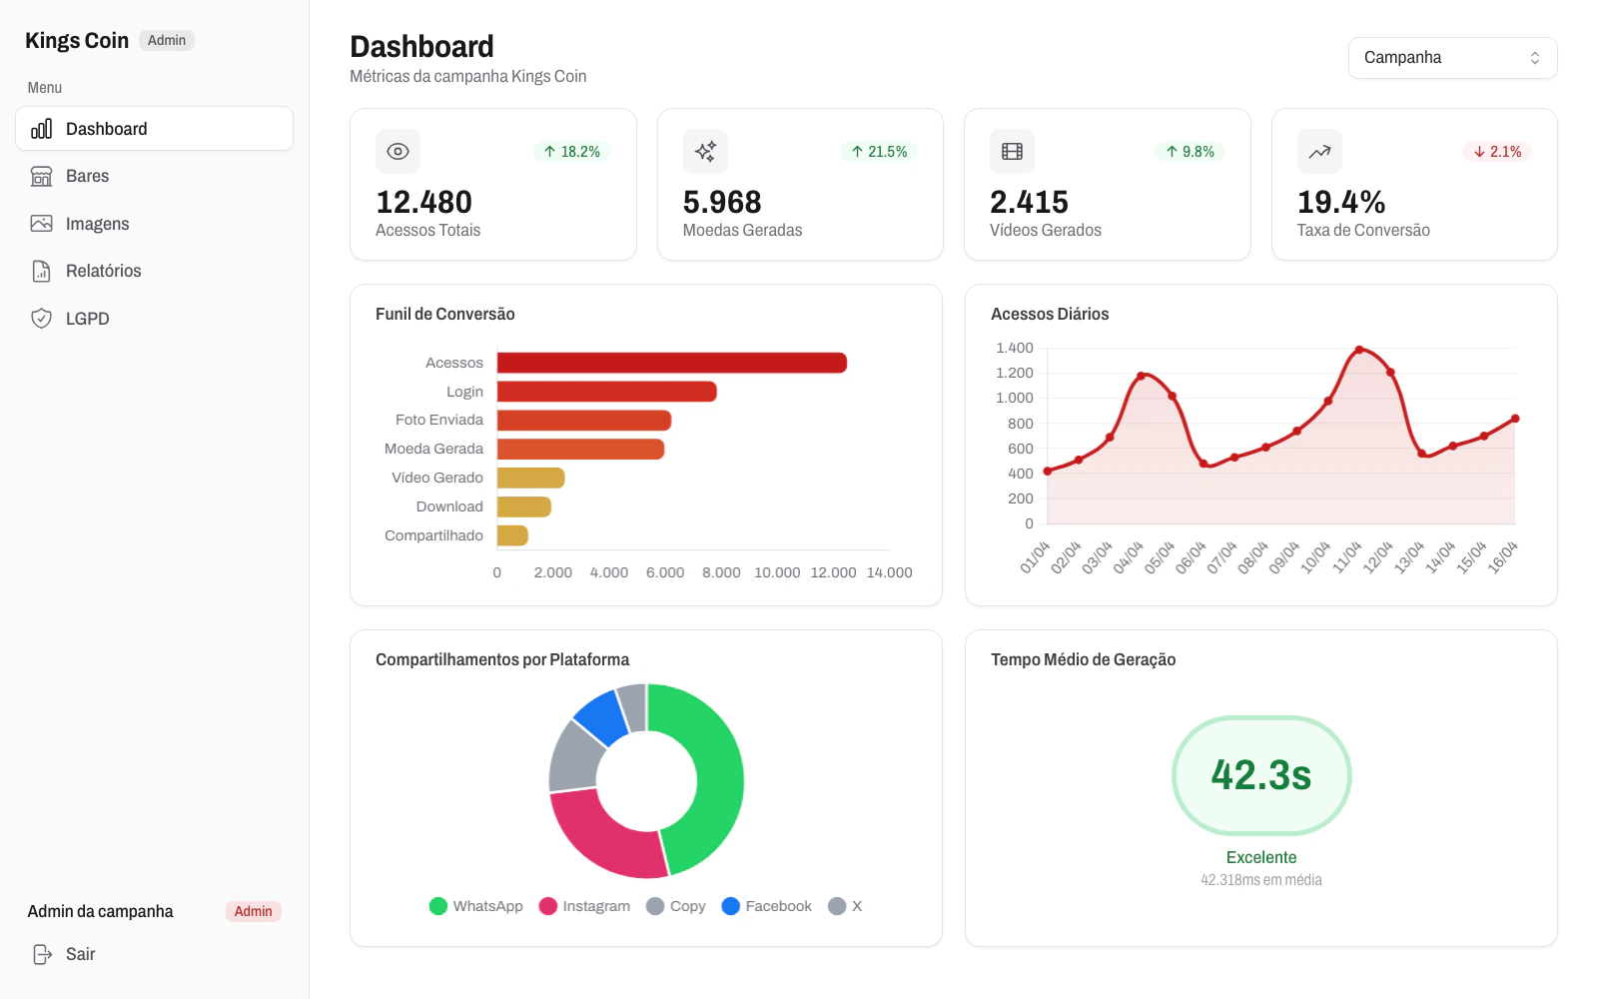Toggle the Instagram legend item
This screenshot has width=1598, height=999.
[585, 906]
